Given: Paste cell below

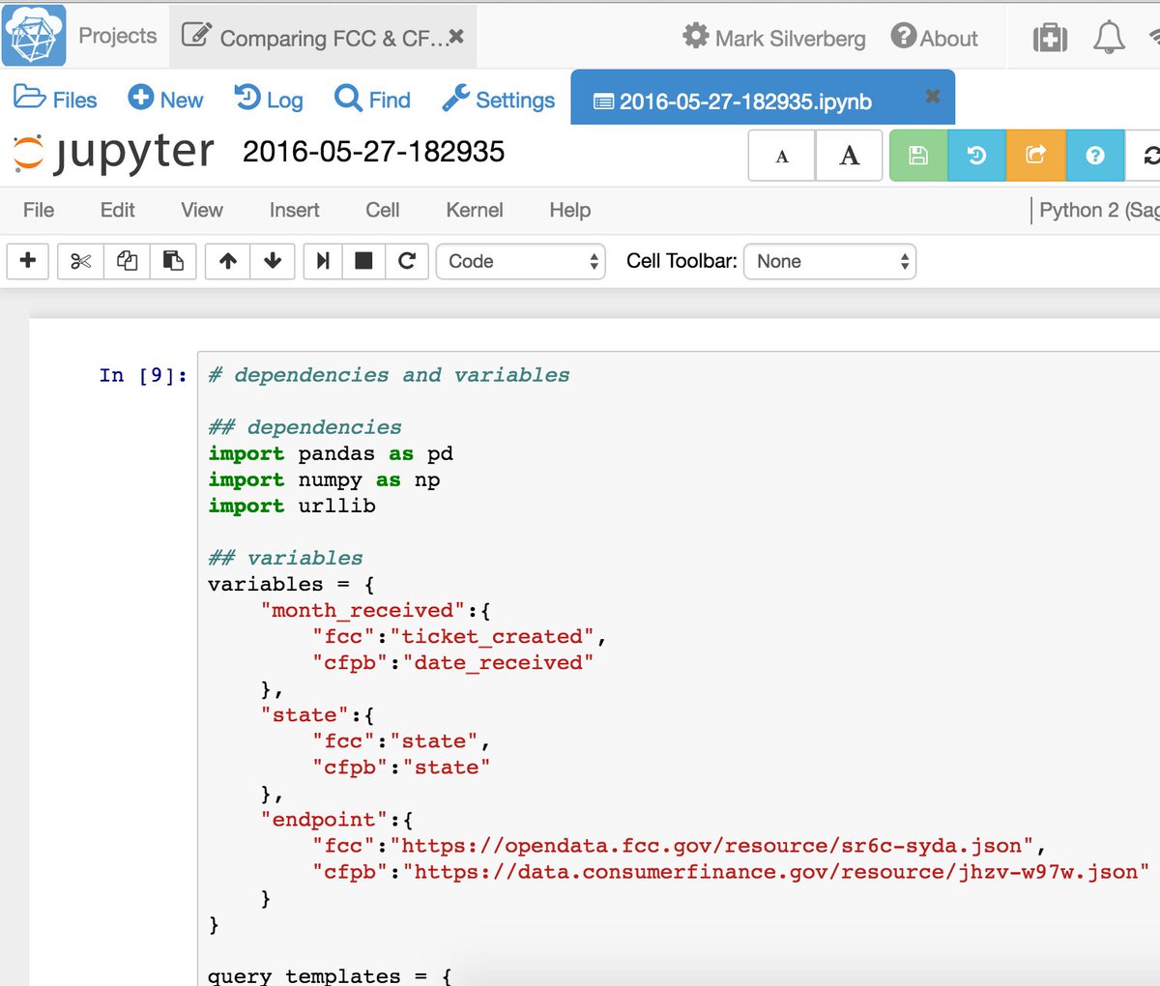Looking at the screenshot, I should click(173, 261).
